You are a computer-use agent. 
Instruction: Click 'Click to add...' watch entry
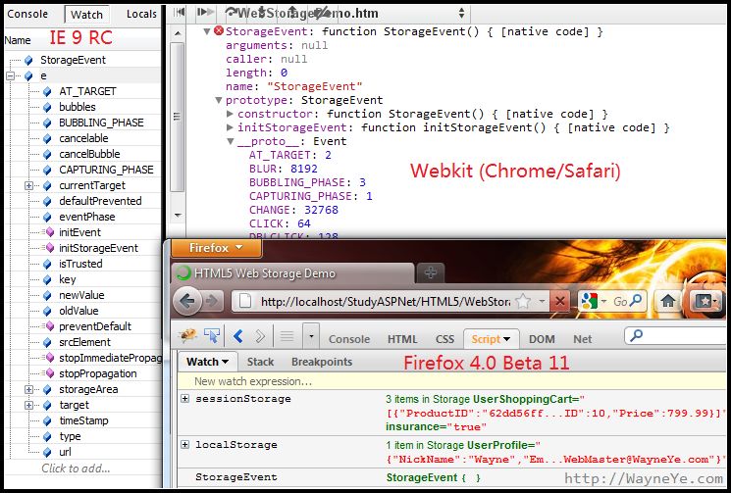coord(76,468)
